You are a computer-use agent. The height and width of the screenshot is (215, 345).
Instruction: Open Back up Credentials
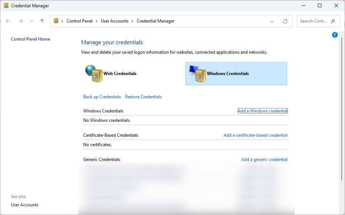[x=102, y=97]
